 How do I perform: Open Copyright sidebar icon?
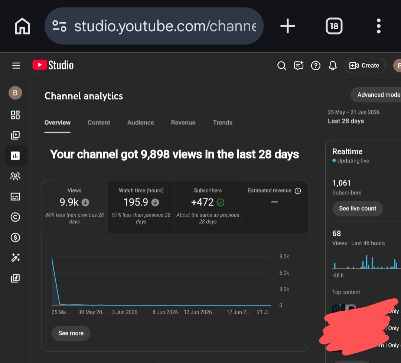pyautogui.click(x=15, y=217)
